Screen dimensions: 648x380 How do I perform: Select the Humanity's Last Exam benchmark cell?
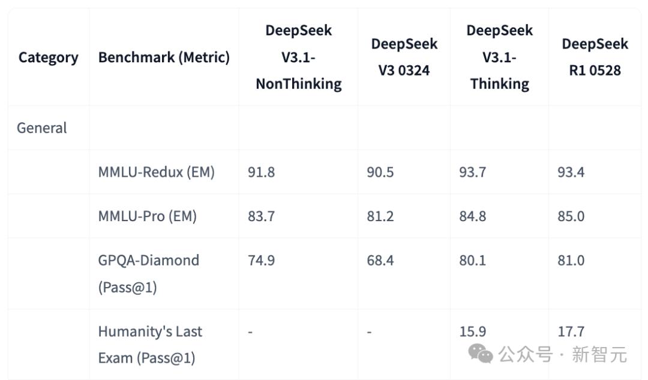[x=151, y=345]
